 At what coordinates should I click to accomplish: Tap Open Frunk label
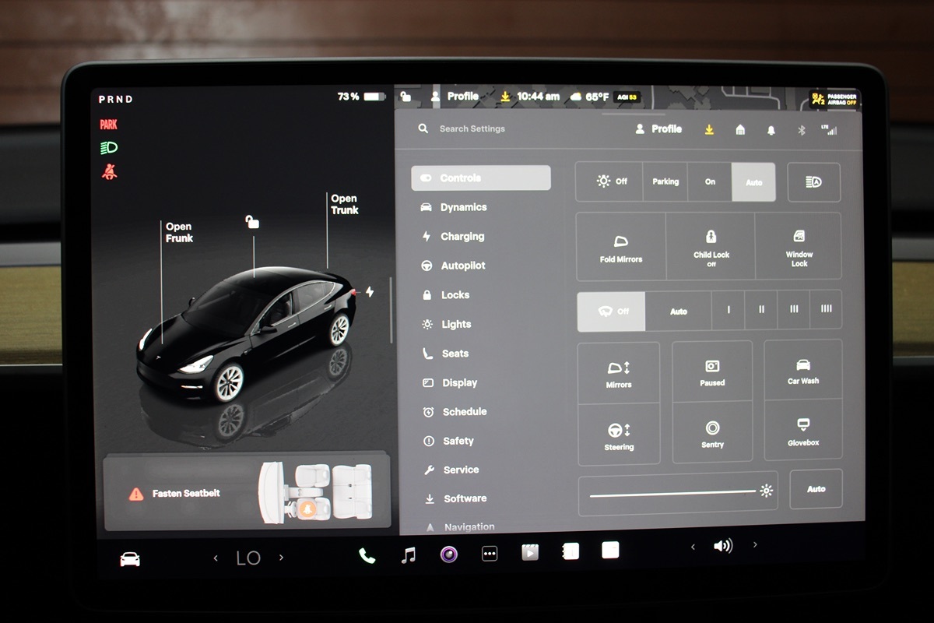pos(179,232)
